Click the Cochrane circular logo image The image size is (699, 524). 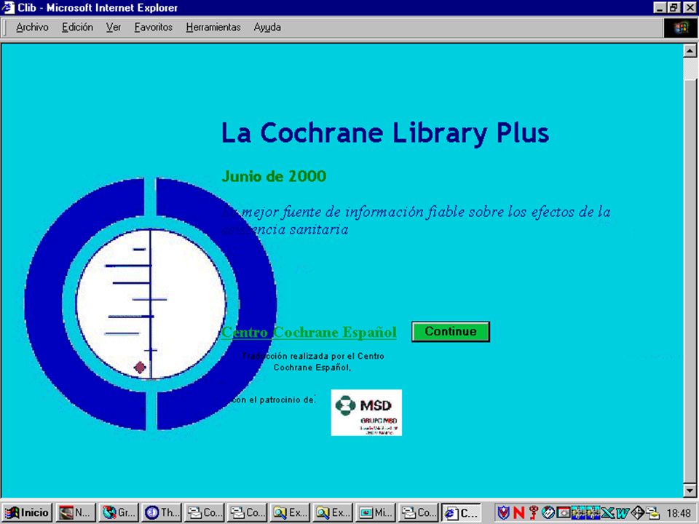(x=151, y=304)
